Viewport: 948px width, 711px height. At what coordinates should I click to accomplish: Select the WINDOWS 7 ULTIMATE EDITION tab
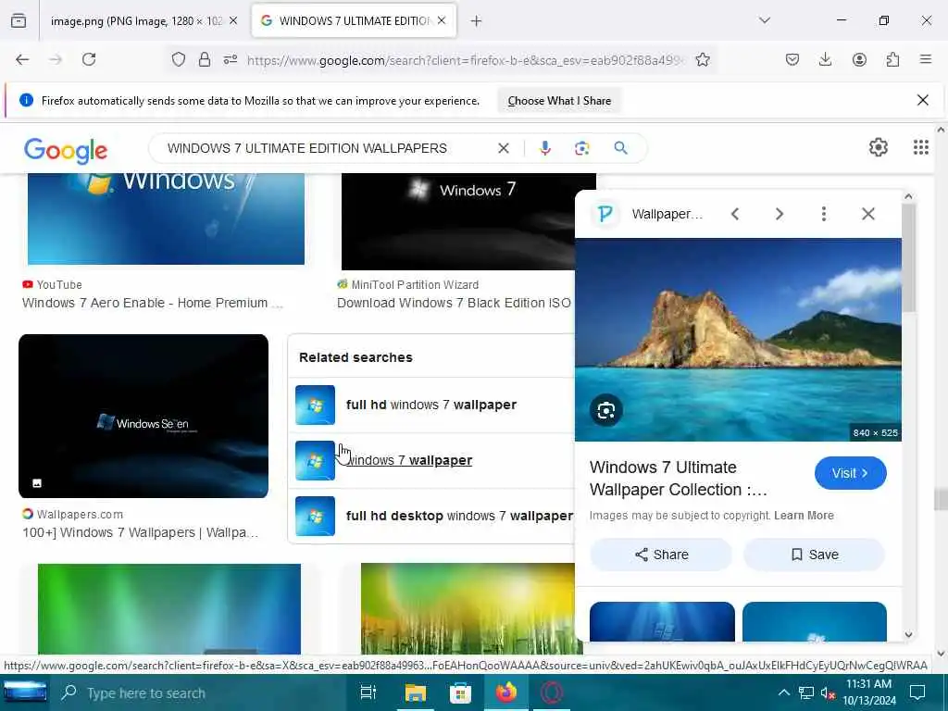[354, 21]
